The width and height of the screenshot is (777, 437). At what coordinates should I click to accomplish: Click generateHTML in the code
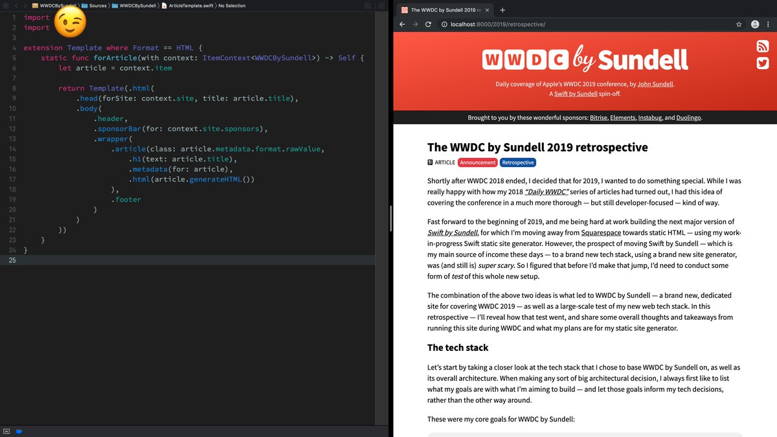[216, 179]
